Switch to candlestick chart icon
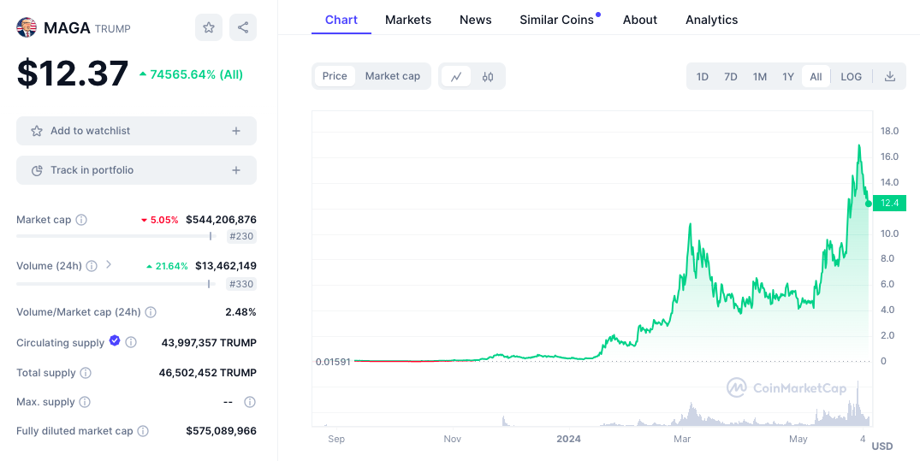 click(x=488, y=76)
